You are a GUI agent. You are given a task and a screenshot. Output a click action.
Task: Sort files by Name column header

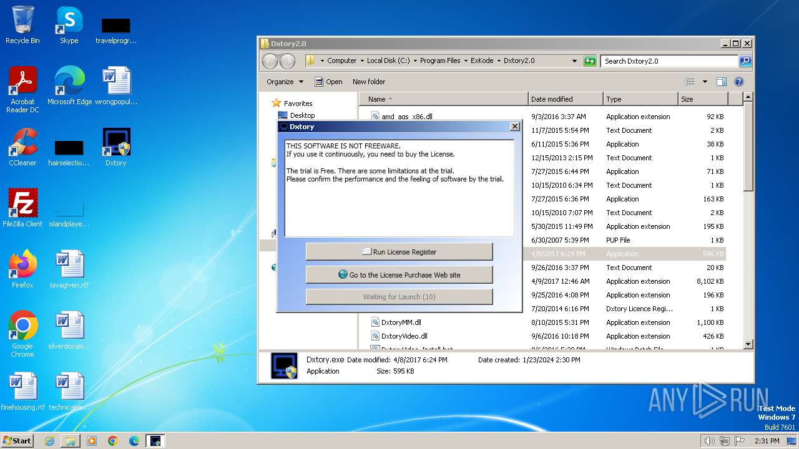pyautogui.click(x=443, y=99)
